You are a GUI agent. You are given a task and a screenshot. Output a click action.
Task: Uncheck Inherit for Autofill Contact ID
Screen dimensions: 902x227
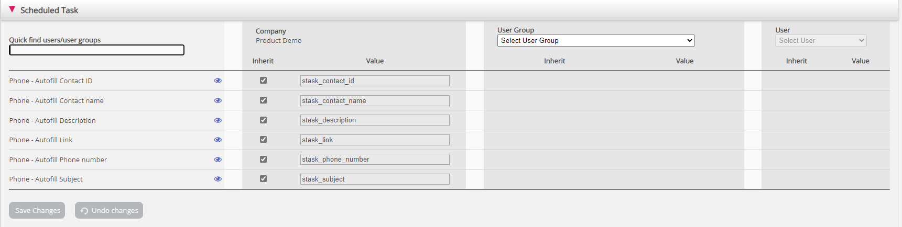pos(263,81)
